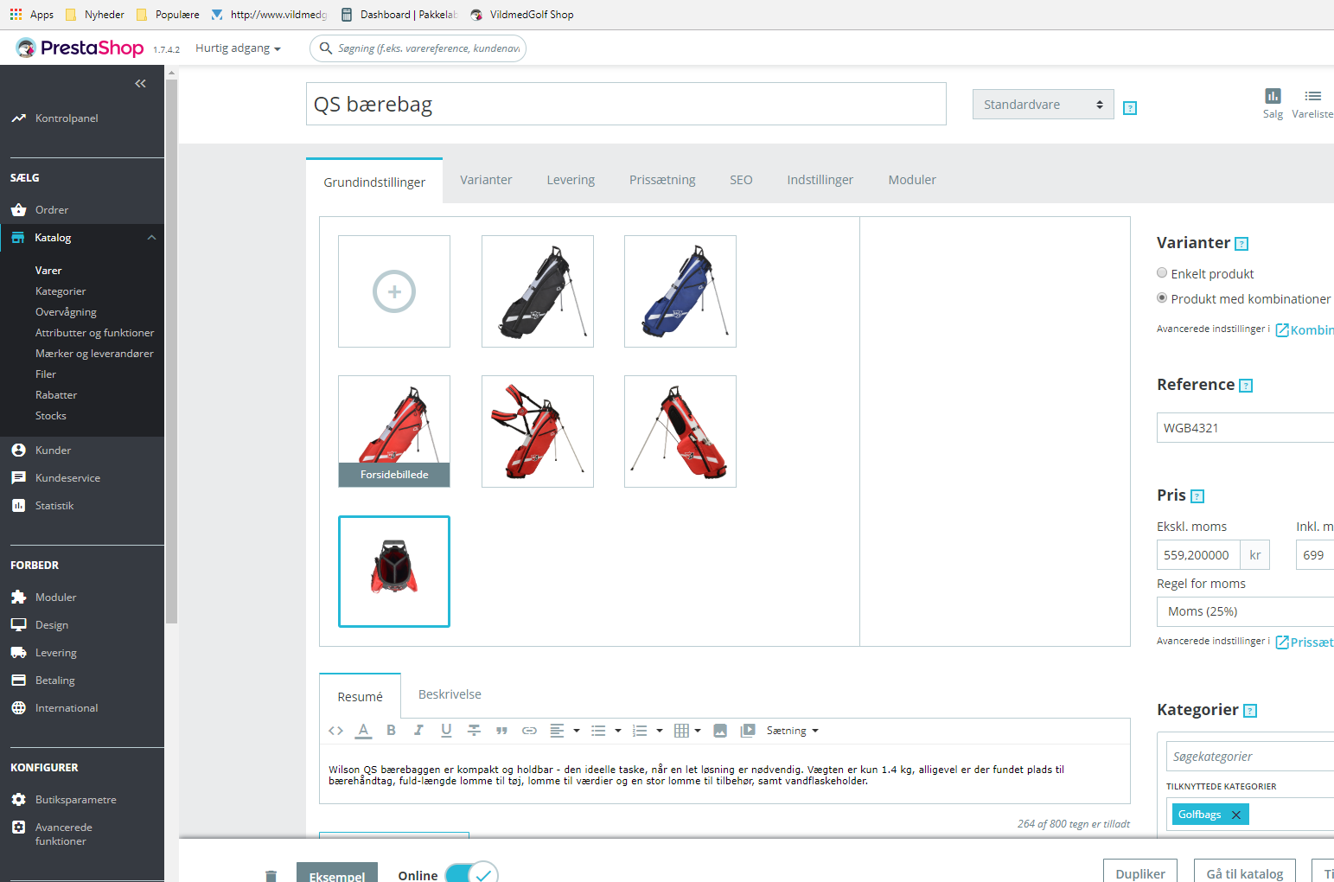The height and width of the screenshot is (882, 1334).
Task: Open the Hurtig adgang dropdown
Action: coord(238,48)
